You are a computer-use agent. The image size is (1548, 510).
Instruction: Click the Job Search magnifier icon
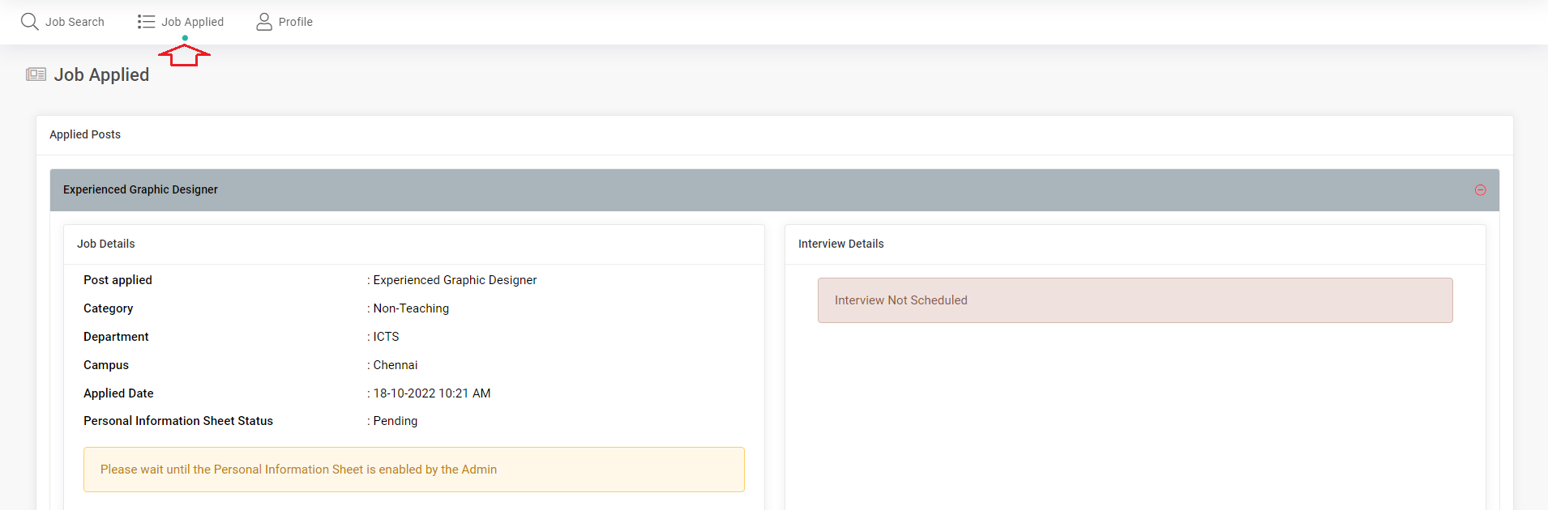[x=30, y=22]
